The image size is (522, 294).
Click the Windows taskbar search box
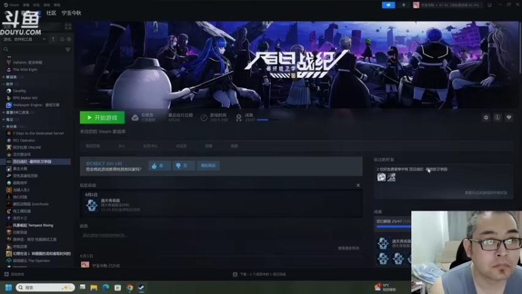coord(45,287)
